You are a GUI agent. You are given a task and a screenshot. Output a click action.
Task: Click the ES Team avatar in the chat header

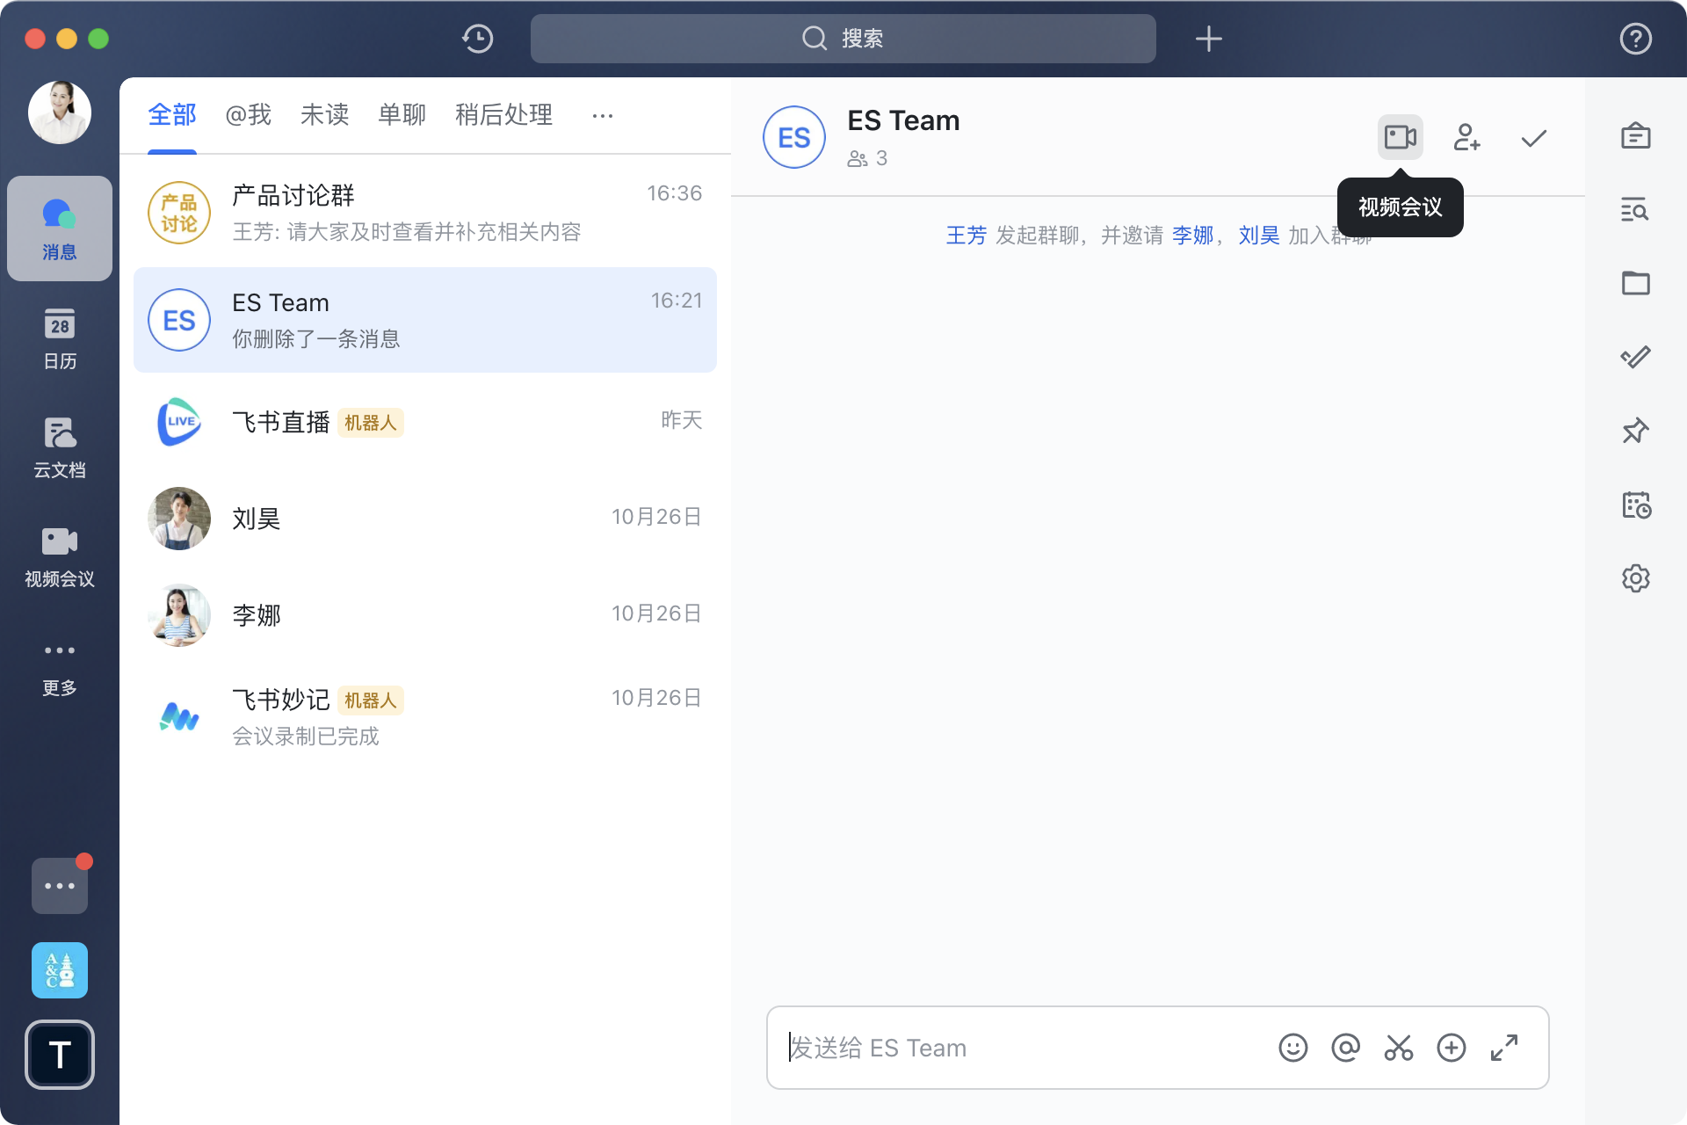click(794, 137)
